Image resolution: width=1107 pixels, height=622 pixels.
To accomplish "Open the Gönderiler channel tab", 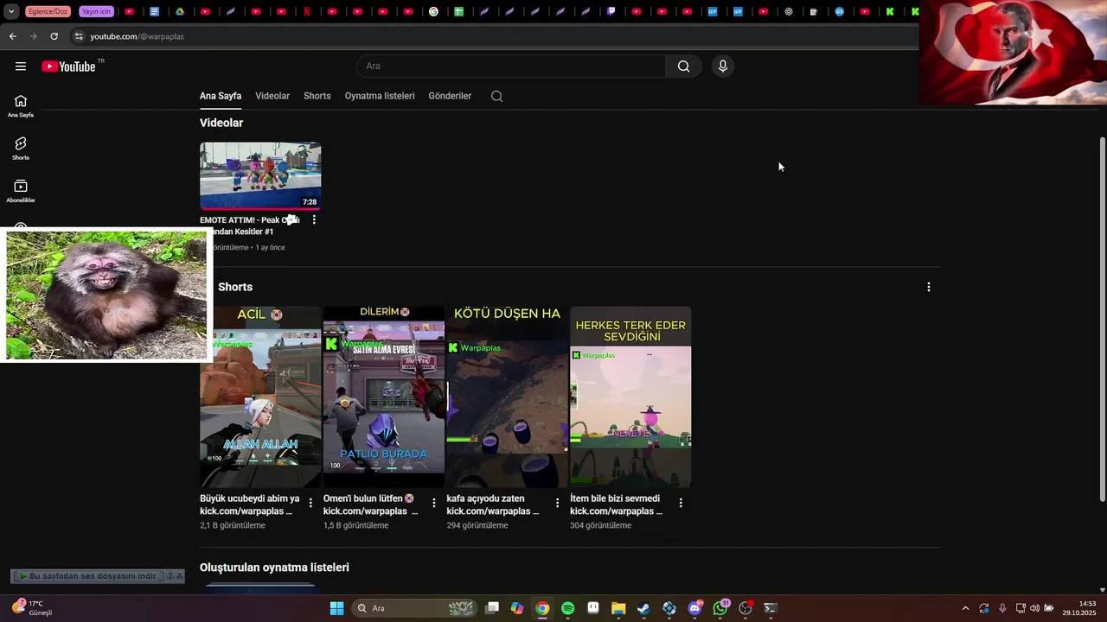I will (450, 96).
